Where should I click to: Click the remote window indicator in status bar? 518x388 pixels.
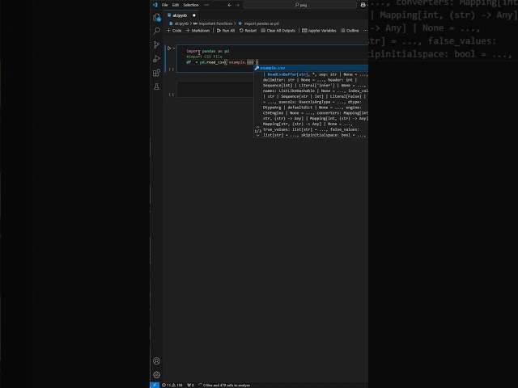click(155, 385)
